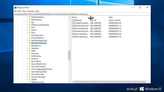This screenshot has height=92, width=164.
Task: Select the SecurePipeServers key
Action: tap(39, 64)
